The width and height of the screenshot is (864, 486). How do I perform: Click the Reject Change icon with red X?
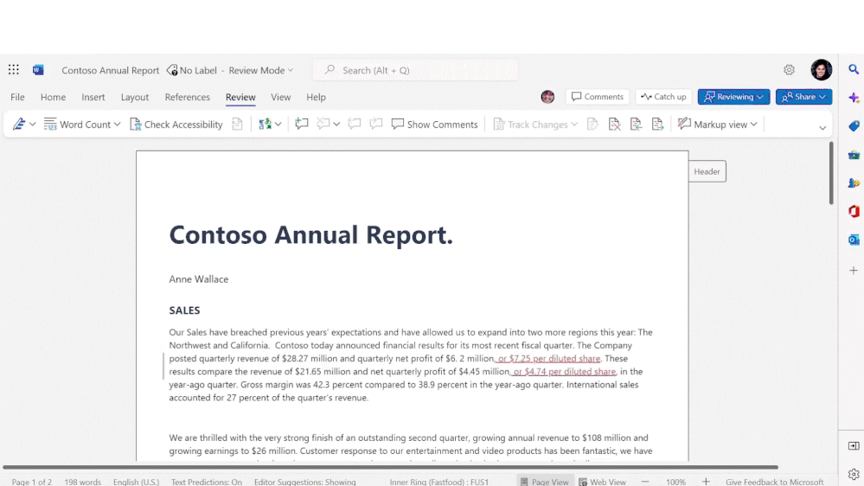(x=614, y=125)
